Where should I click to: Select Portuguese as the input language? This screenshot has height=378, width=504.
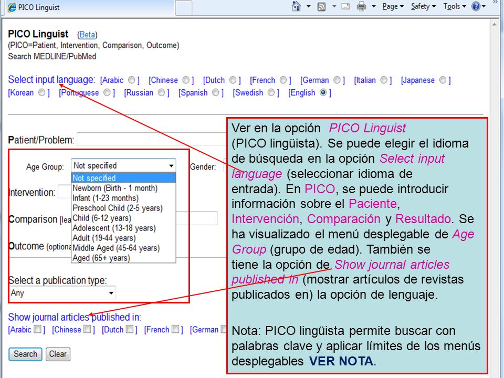[107, 92]
